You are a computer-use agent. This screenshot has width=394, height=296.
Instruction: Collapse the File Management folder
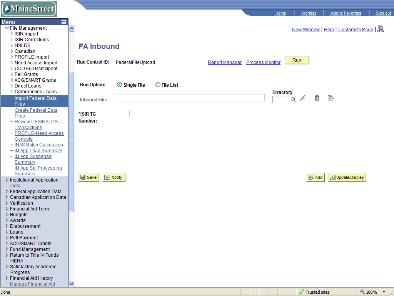pos(7,28)
